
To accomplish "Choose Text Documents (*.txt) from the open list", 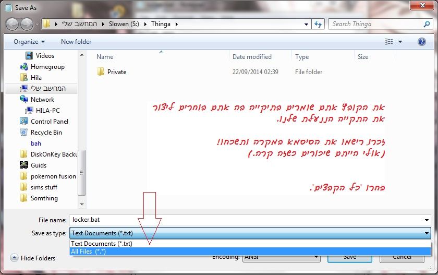I will click(x=250, y=243).
